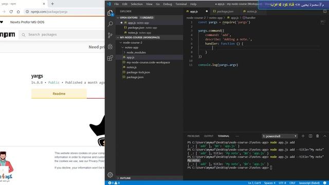Click the UTF-8 encoding status entry
The width and height of the screenshot is (329, 185).
point(282,183)
